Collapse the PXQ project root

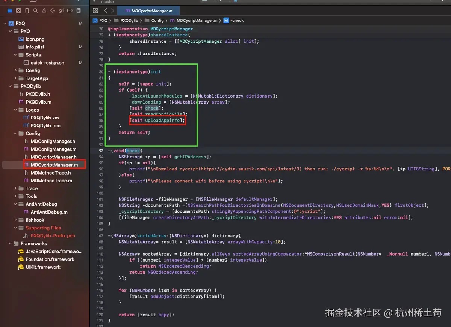5,23
